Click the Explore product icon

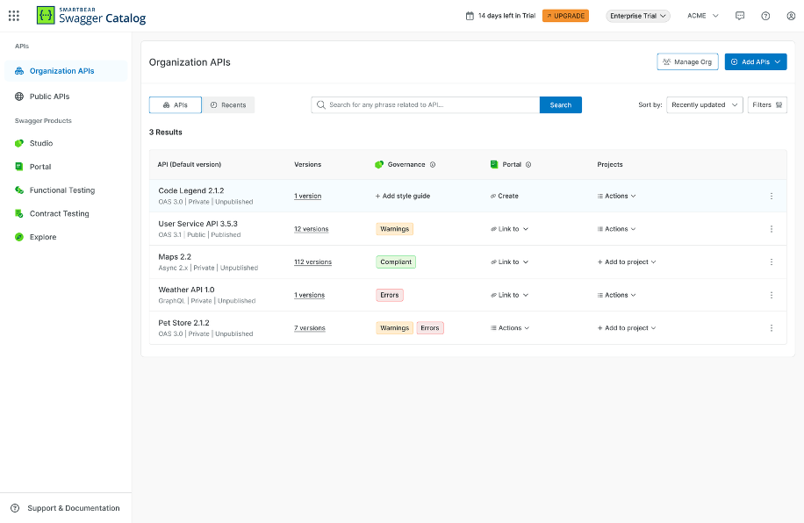(19, 237)
